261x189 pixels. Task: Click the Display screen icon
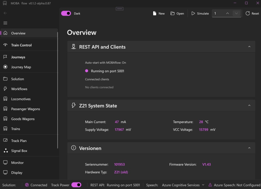click(x=5, y=172)
